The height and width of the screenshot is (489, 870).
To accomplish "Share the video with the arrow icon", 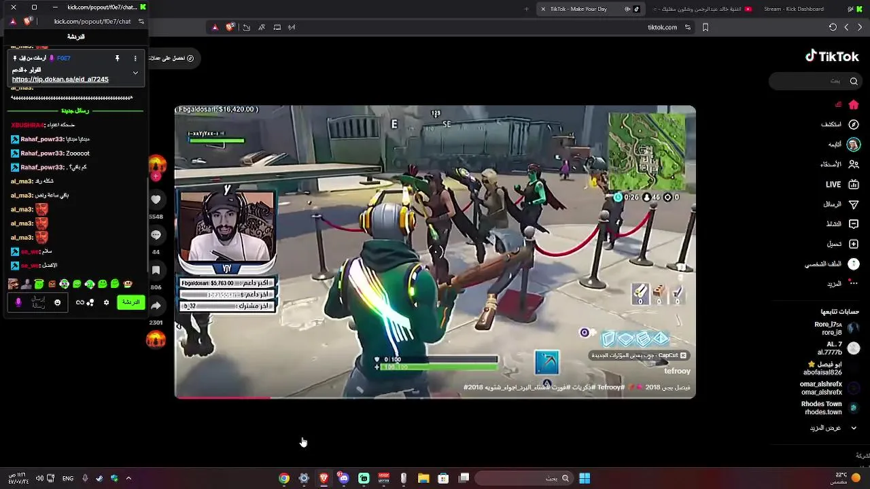I will (x=156, y=306).
